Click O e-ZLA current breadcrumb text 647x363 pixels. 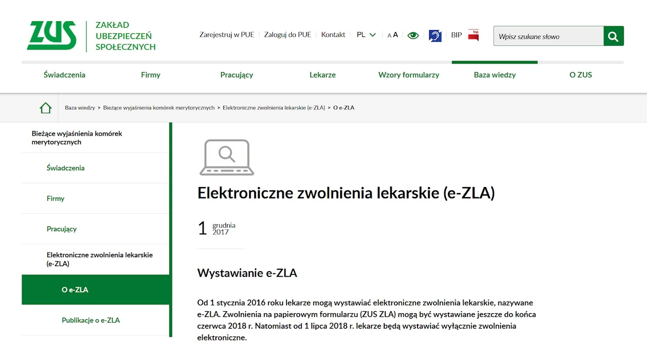[344, 108]
